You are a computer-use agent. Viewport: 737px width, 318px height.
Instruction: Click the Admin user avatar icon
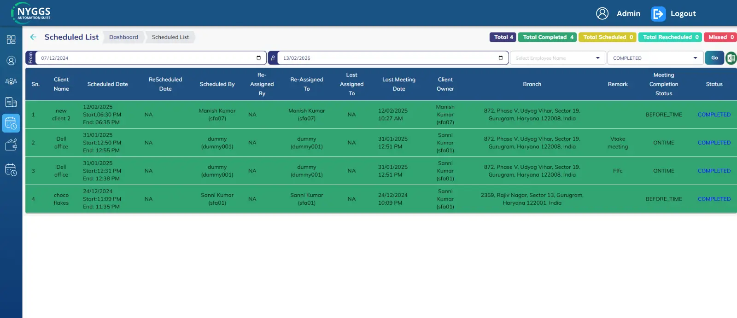tap(602, 14)
